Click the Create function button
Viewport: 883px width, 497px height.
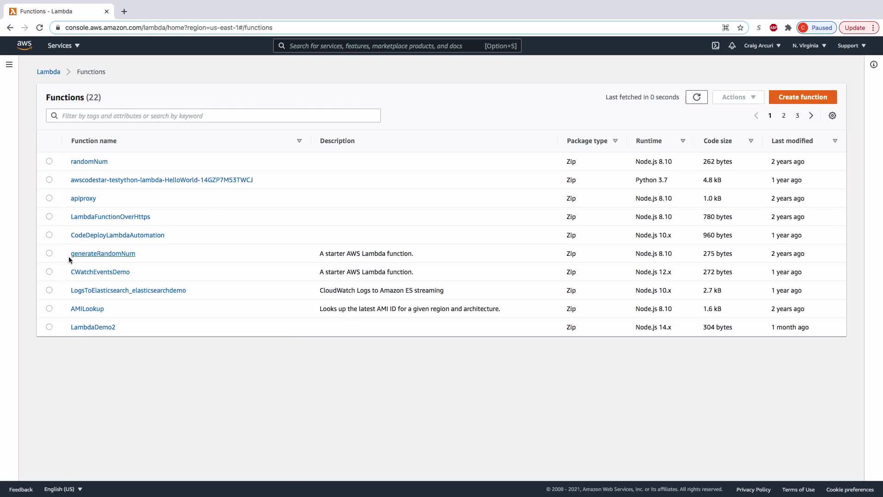click(x=803, y=97)
